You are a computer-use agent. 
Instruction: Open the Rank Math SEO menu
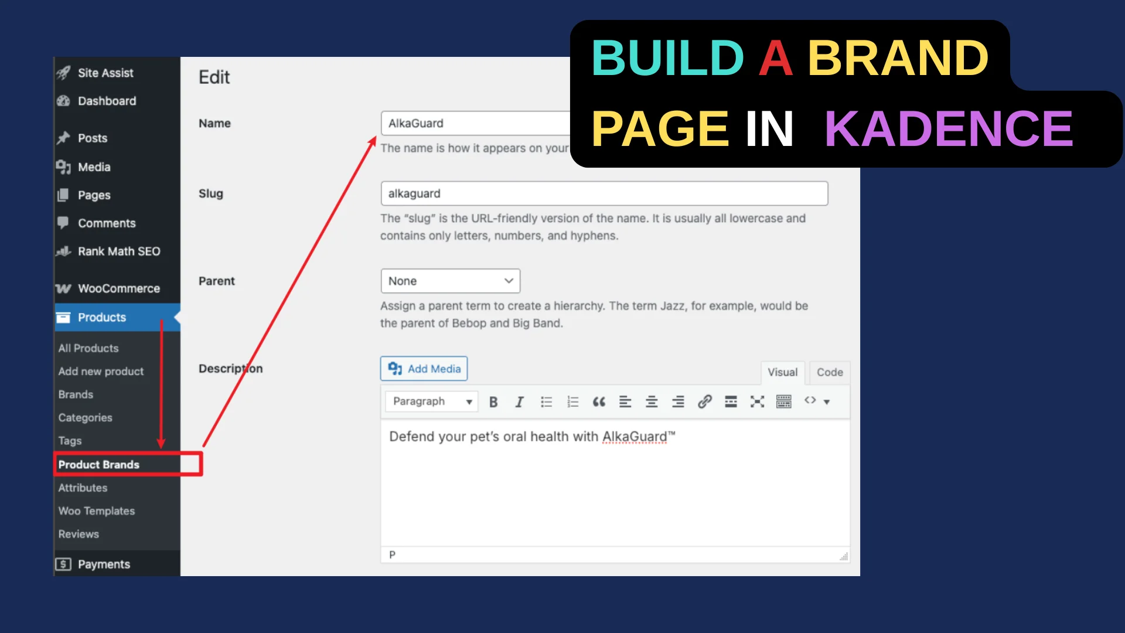(x=119, y=251)
